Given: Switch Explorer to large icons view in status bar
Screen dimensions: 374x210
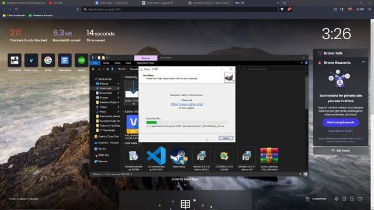Looking at the screenshot, I should [x=306, y=174].
